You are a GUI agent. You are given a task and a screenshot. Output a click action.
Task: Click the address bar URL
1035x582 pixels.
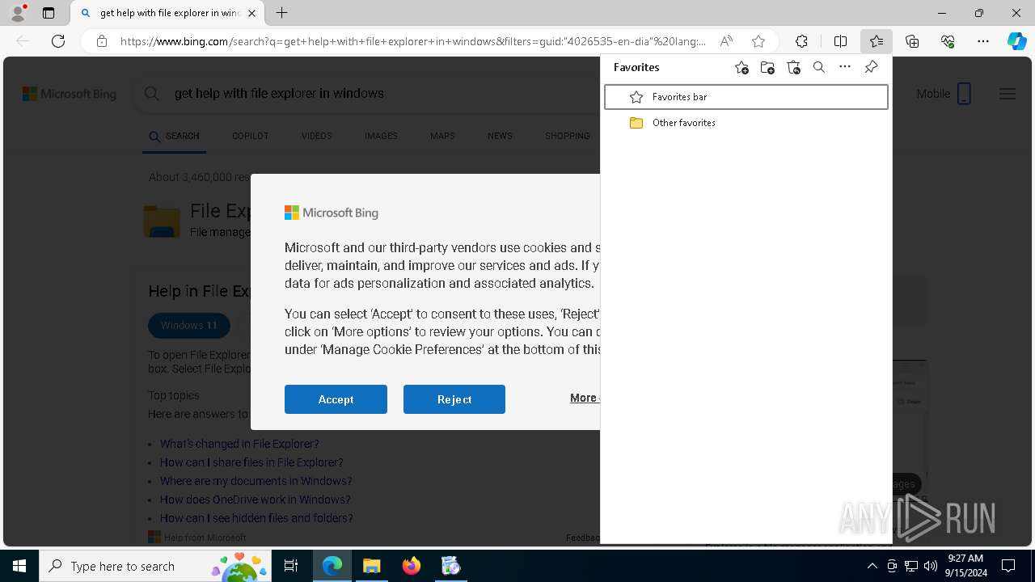pyautogui.click(x=412, y=41)
